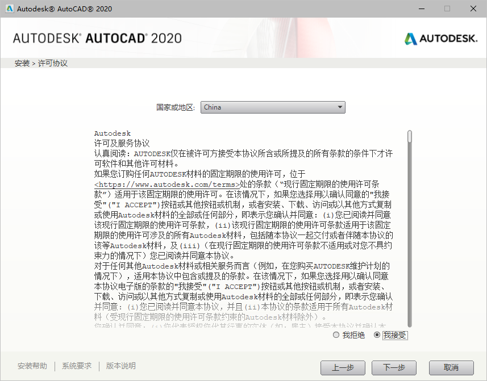The image size is (487, 381).
Task: Click the 安装 breadcrumb item
Action: [x=22, y=63]
